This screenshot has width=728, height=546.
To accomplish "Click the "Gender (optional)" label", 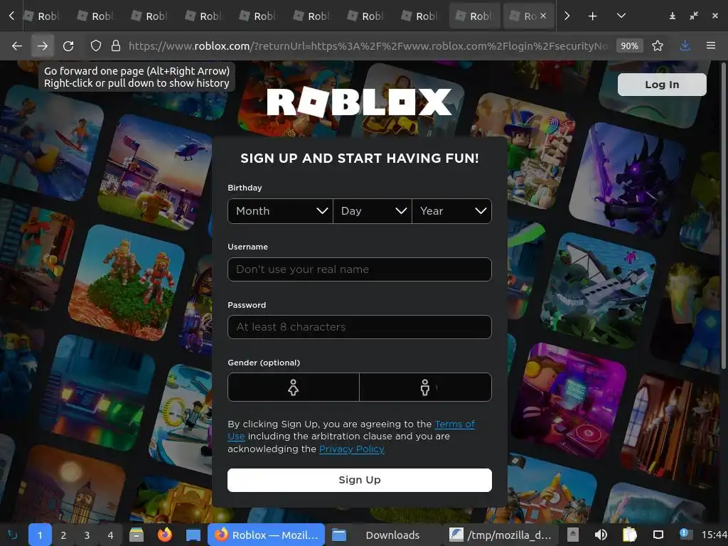I will (x=264, y=363).
